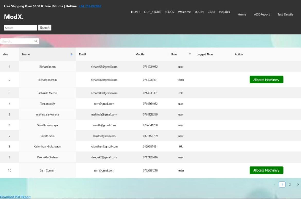The width and height of the screenshot is (301, 199).
Task: Focus the table search input box
Action: (x=17, y=41)
